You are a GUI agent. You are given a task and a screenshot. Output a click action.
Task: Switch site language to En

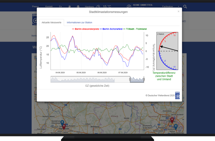point(60,6)
